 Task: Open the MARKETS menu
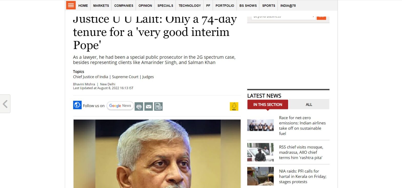coord(101,5)
